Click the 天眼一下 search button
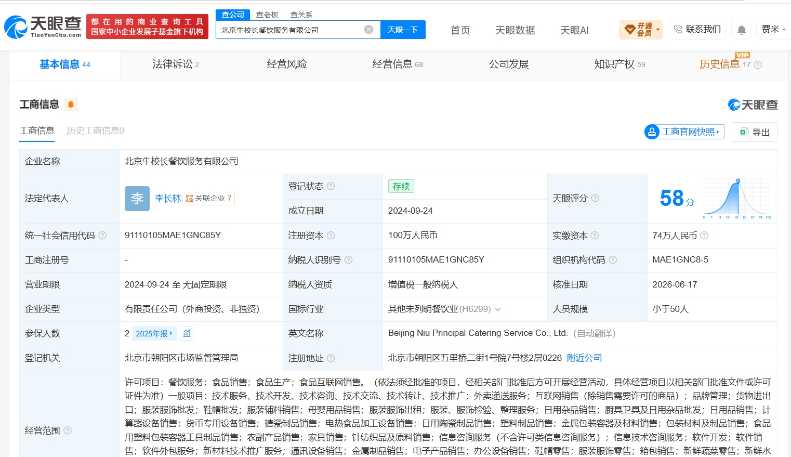791x457 pixels. [x=403, y=30]
